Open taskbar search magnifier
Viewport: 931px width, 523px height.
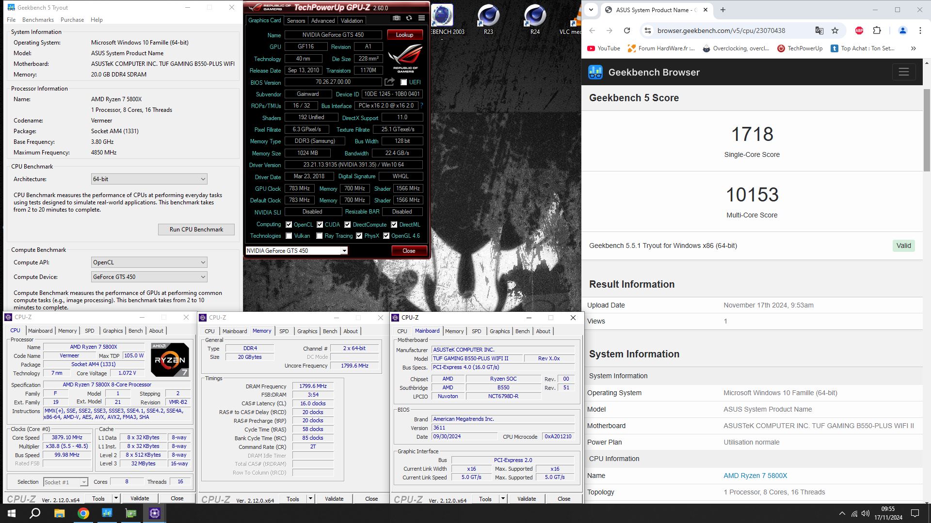(x=35, y=513)
